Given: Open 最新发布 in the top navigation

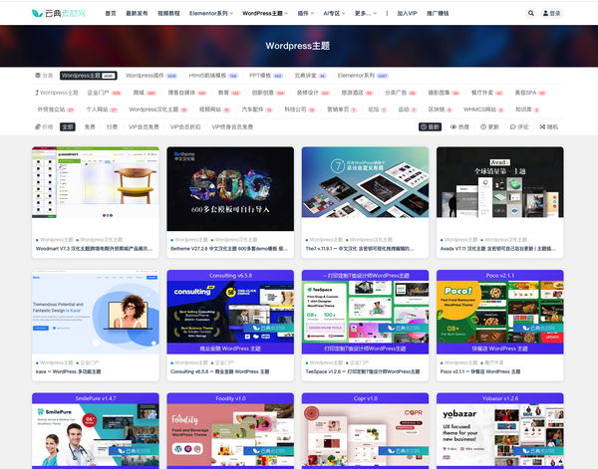Looking at the screenshot, I should (x=137, y=13).
